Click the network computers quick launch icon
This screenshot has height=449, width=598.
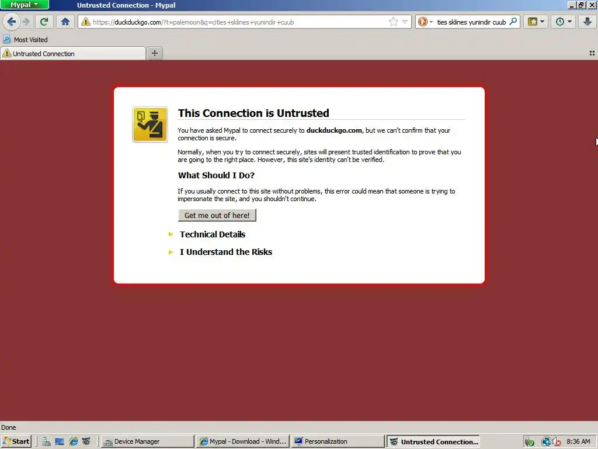point(46,441)
